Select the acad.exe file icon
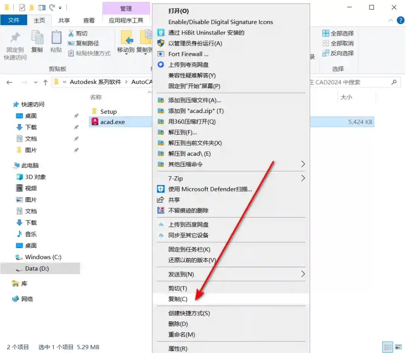 click(95, 122)
